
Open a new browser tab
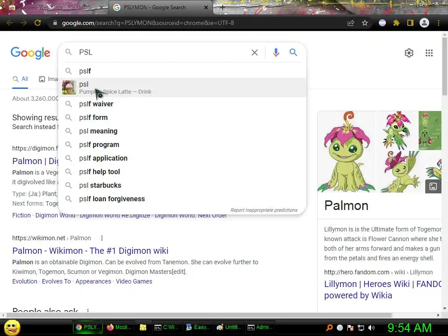pos(223,8)
